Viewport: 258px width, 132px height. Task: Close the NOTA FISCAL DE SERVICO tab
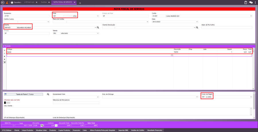pyautogui.click(x=75, y=2)
